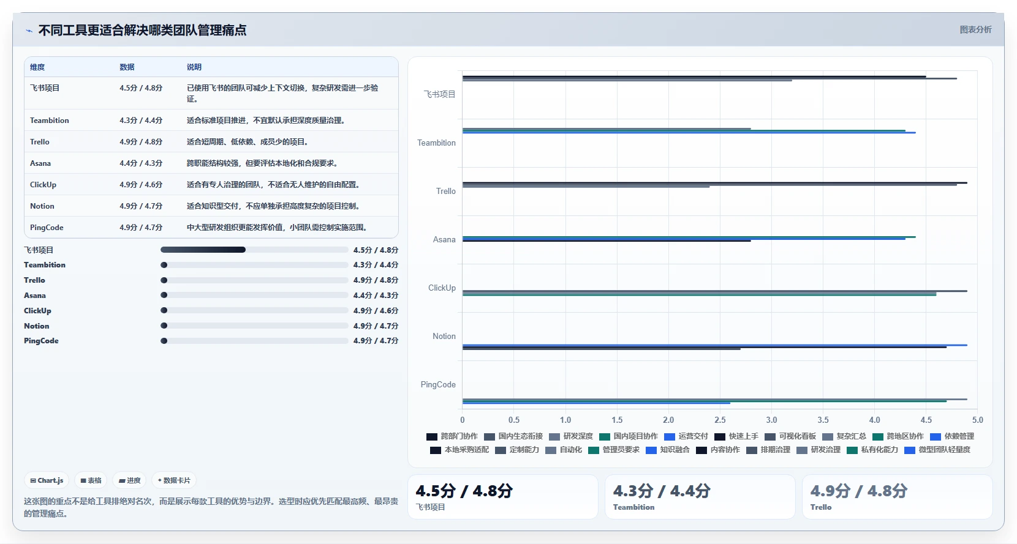Click the 飞书项目 progress bar

(x=254, y=250)
